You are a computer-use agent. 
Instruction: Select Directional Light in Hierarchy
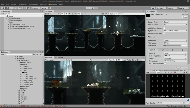(16, 20)
